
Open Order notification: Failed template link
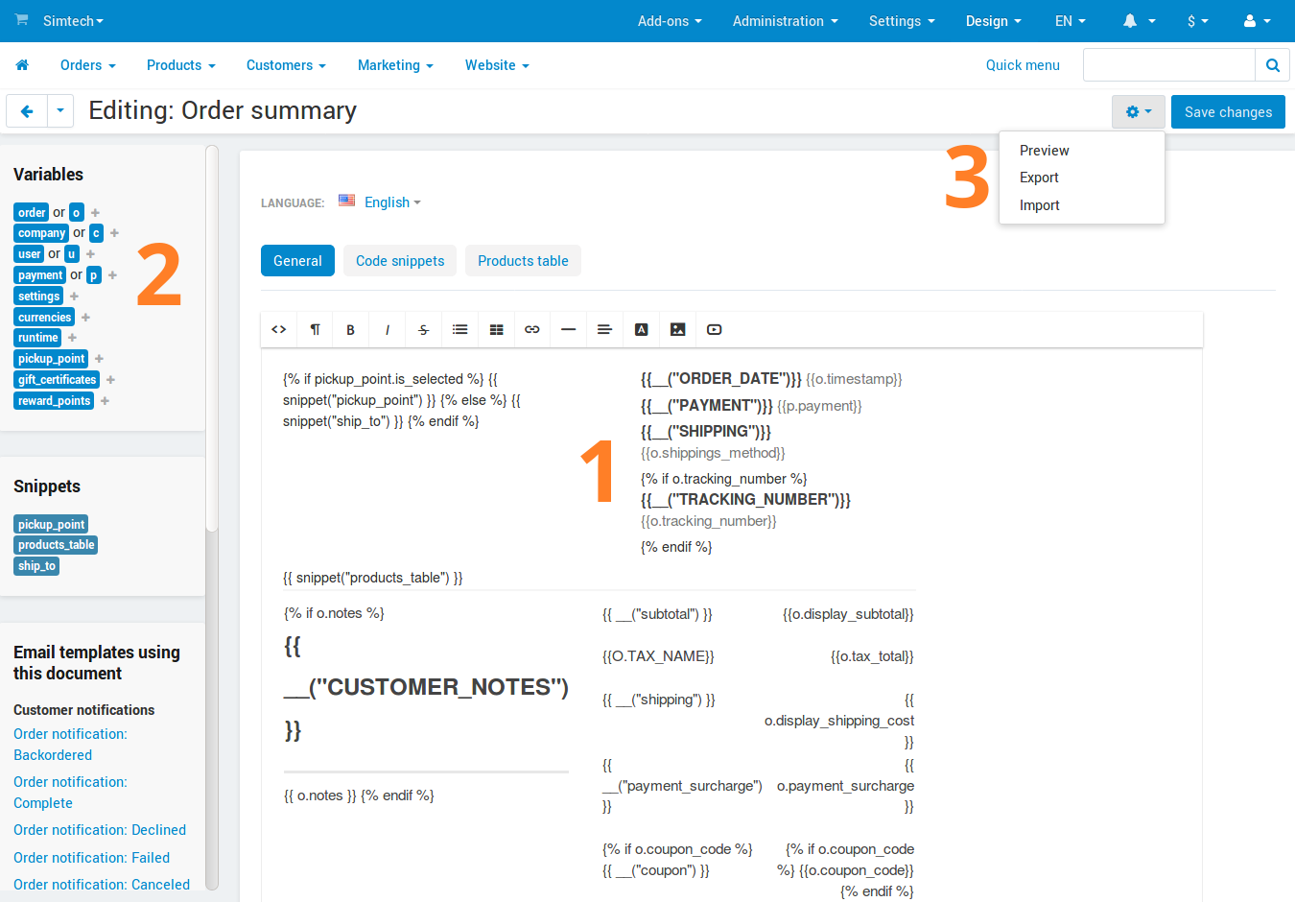(x=92, y=858)
